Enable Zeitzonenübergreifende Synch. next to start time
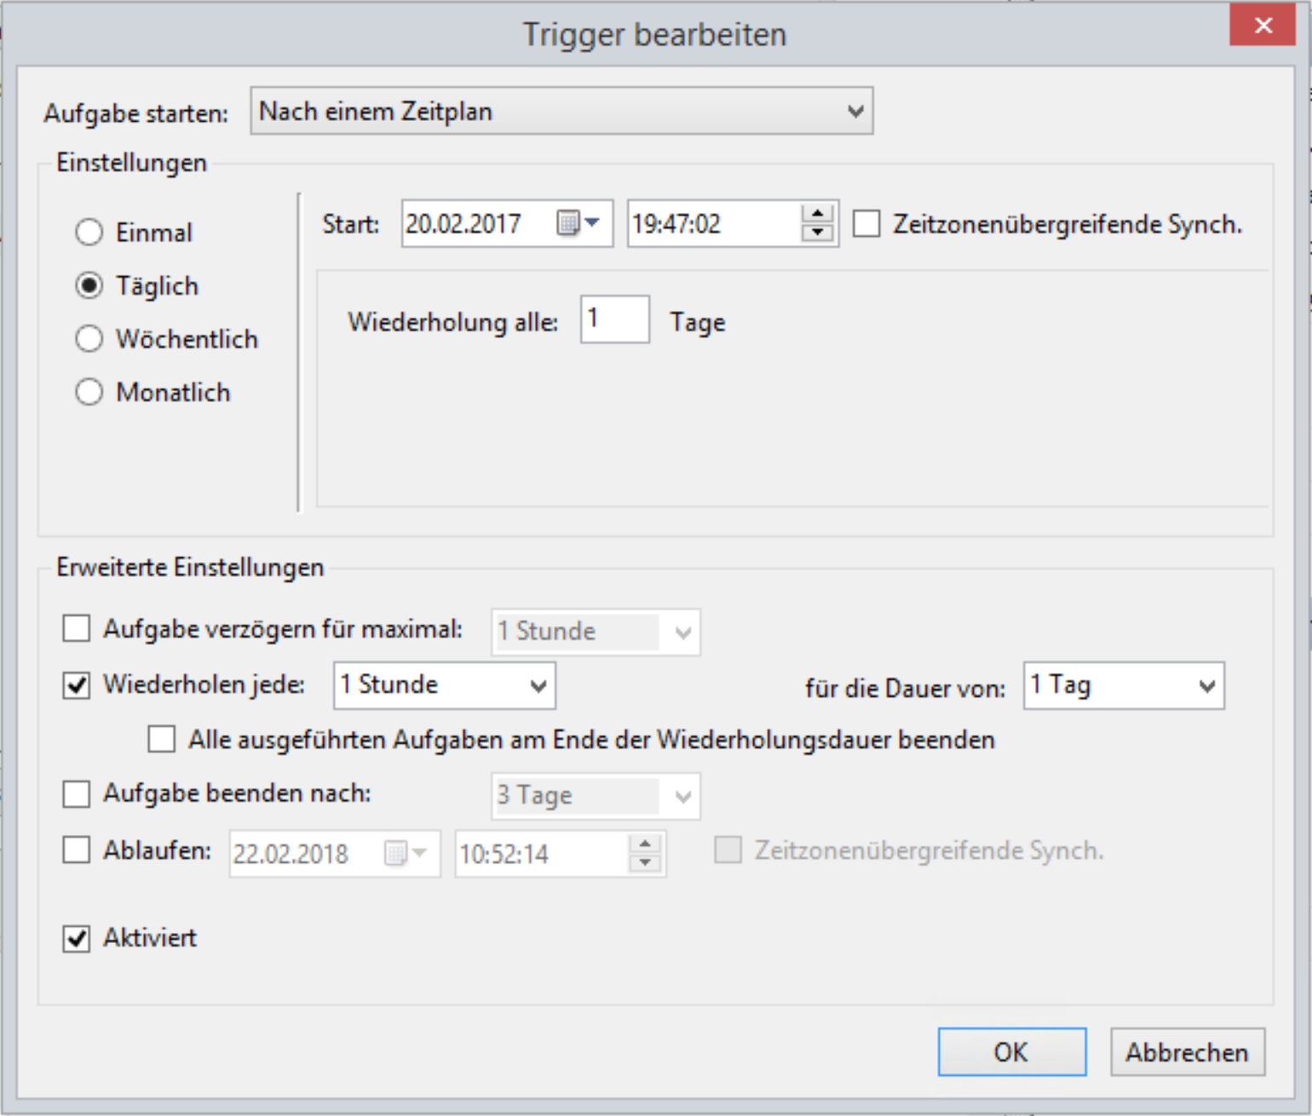This screenshot has height=1116, width=1312. tap(866, 224)
